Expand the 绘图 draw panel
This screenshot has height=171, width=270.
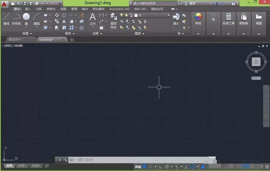pyautogui.click(x=27, y=33)
